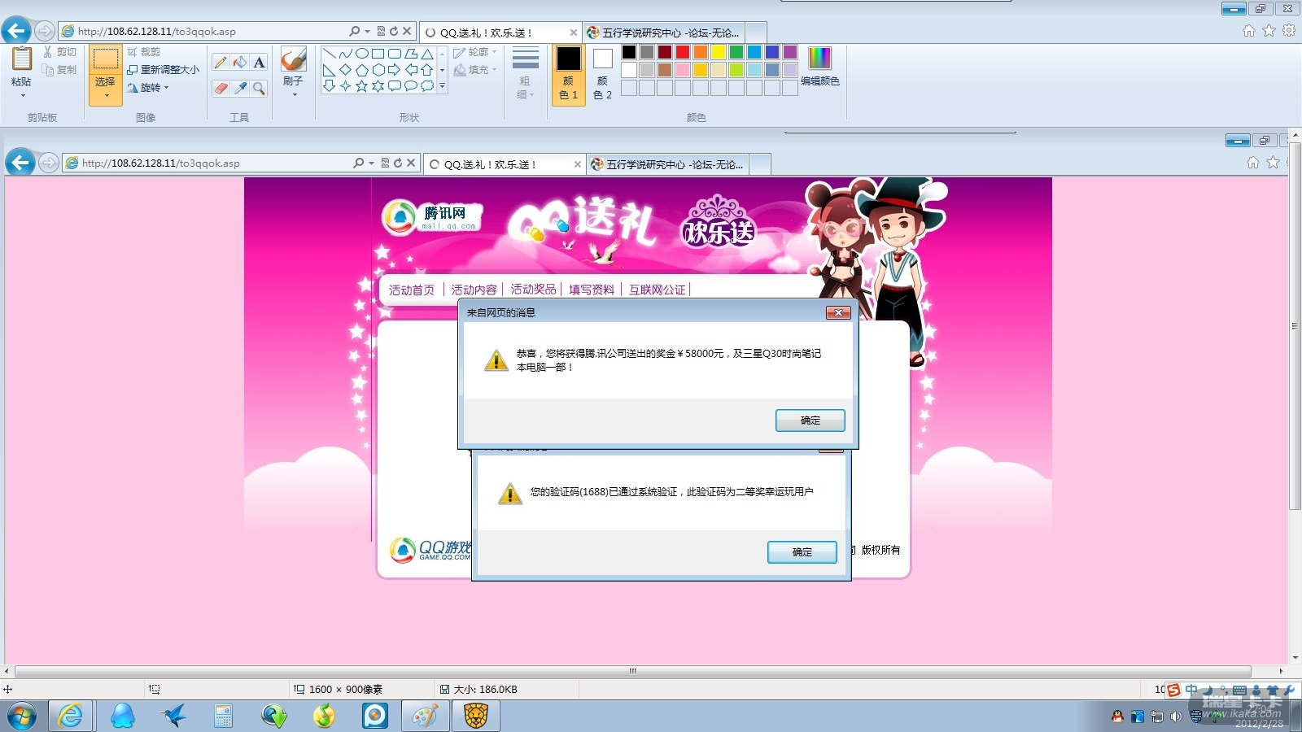Pick the Cloud callout shape
1302x732 pixels.
click(426, 85)
